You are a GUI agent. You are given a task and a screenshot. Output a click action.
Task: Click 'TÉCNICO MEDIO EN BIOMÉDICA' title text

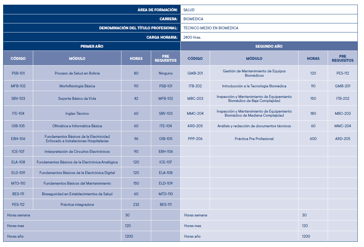coord(211,28)
